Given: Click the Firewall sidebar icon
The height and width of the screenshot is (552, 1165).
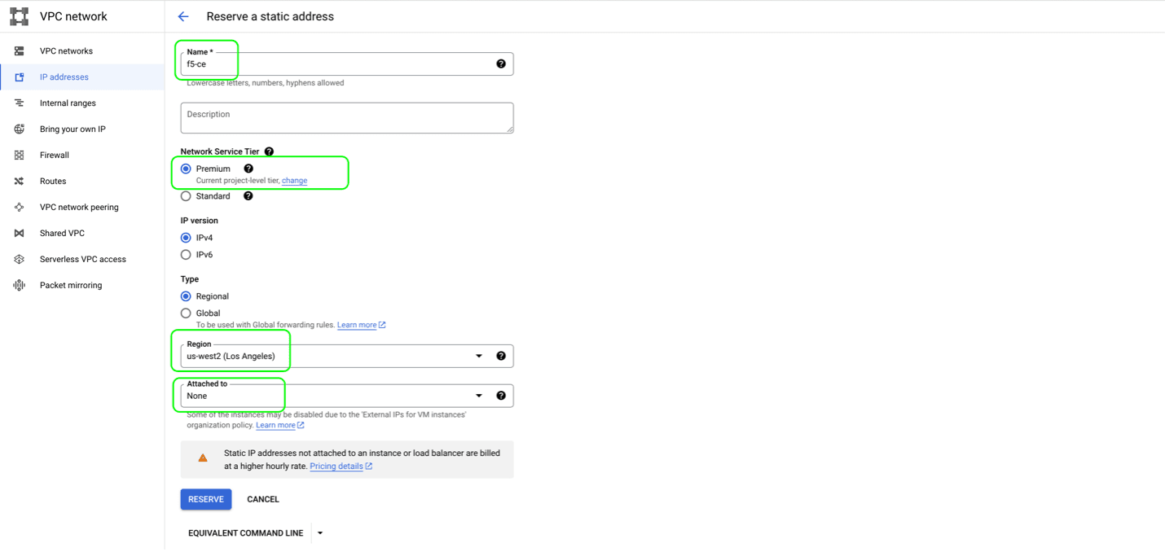Looking at the screenshot, I should tap(19, 156).
